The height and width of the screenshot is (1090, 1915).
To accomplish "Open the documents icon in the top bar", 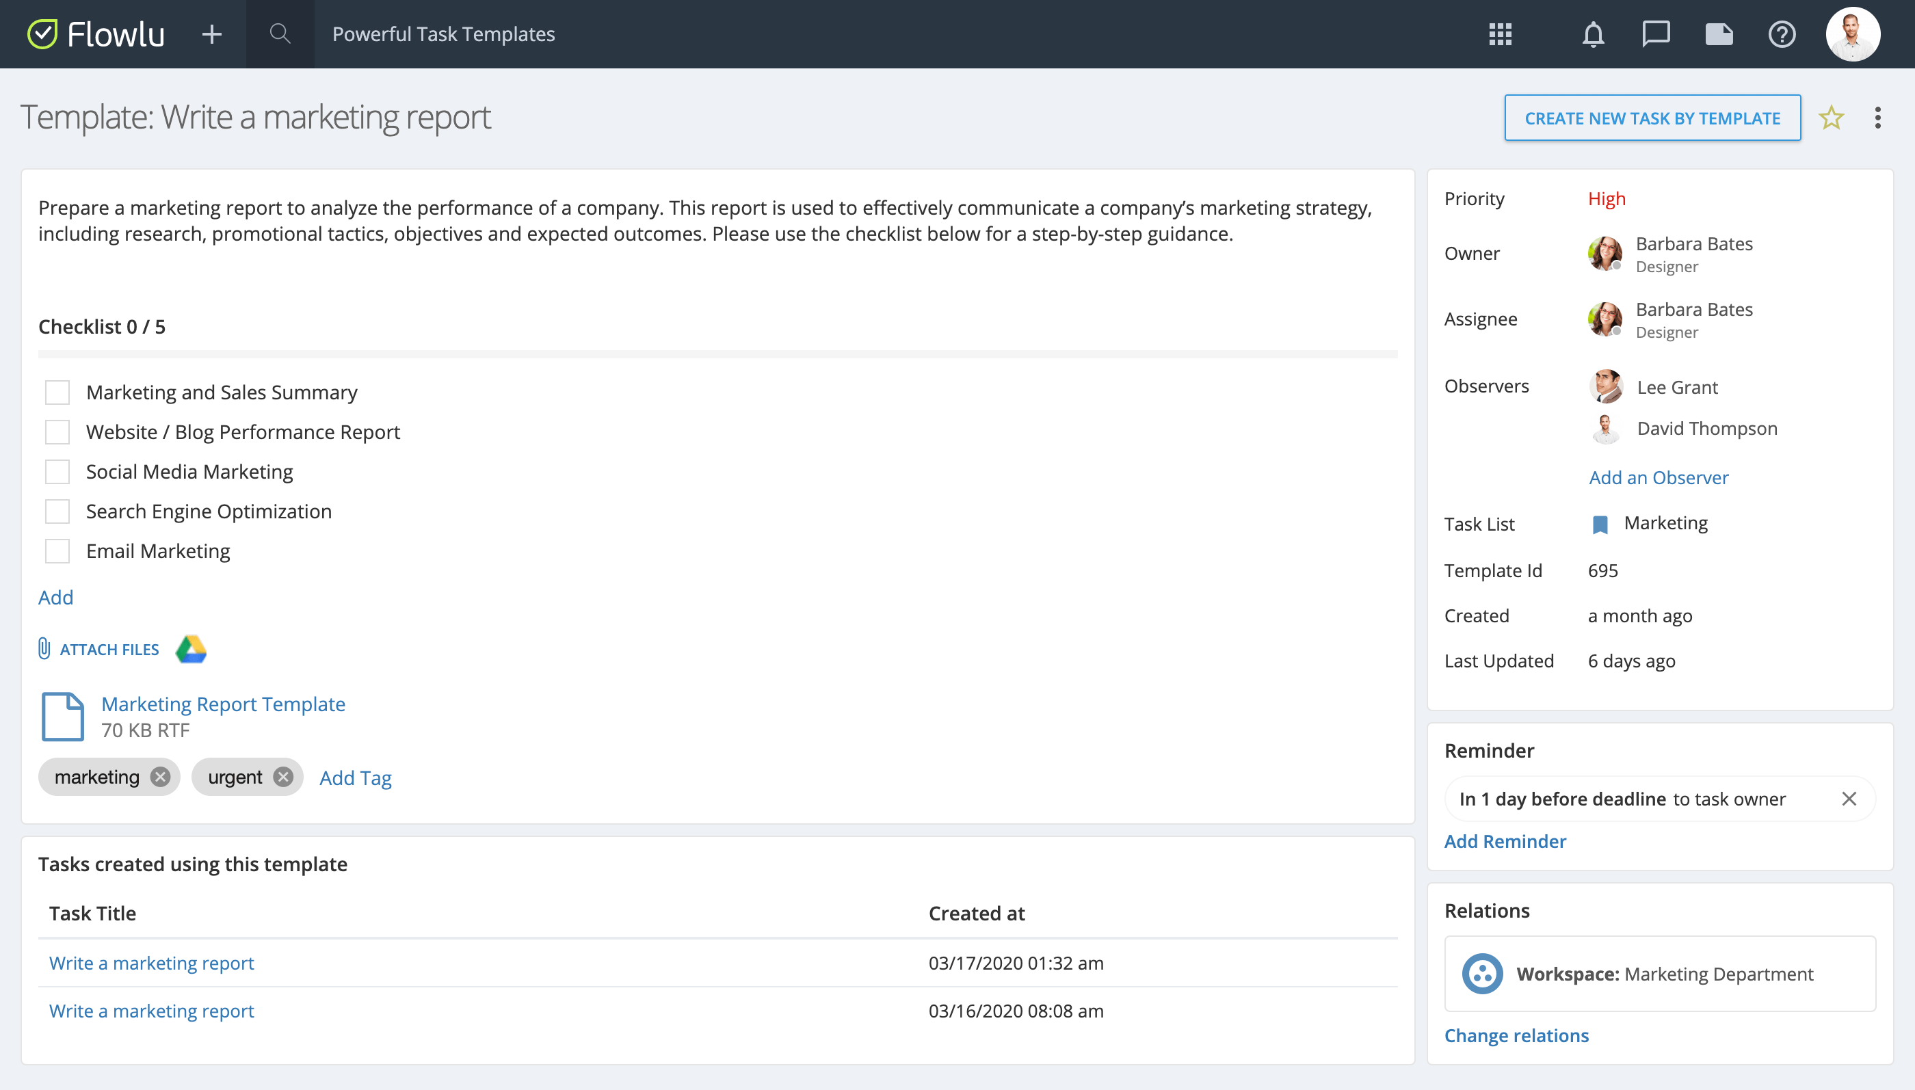I will pos(1719,34).
